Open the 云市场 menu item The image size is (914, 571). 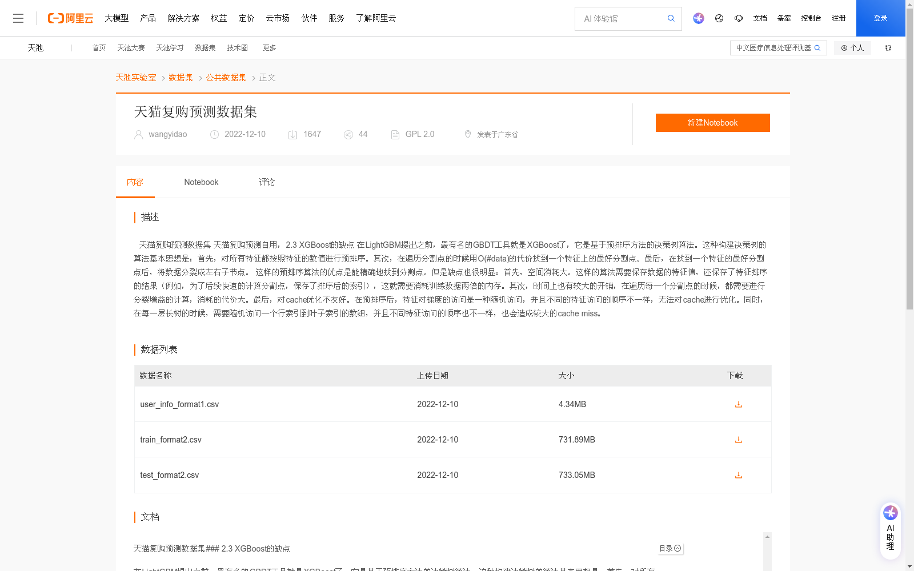point(278,18)
